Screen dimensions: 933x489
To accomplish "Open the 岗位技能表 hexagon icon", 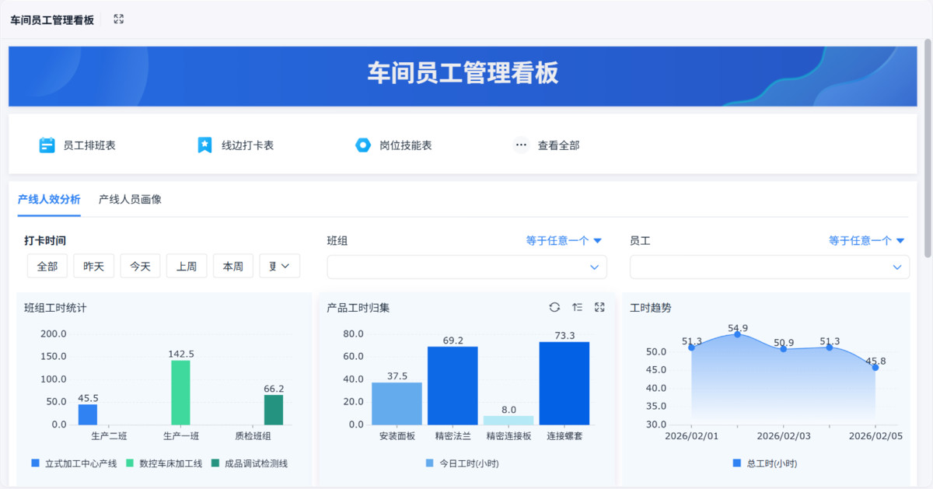I will (x=362, y=145).
